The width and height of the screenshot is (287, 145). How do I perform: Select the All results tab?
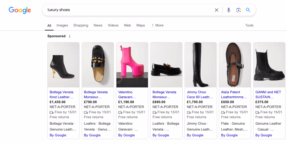[49, 26]
